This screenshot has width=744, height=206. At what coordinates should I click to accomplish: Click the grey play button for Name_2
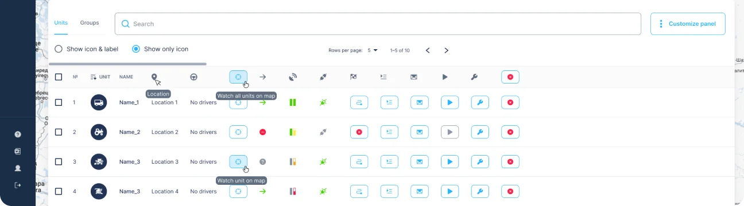[x=450, y=132]
